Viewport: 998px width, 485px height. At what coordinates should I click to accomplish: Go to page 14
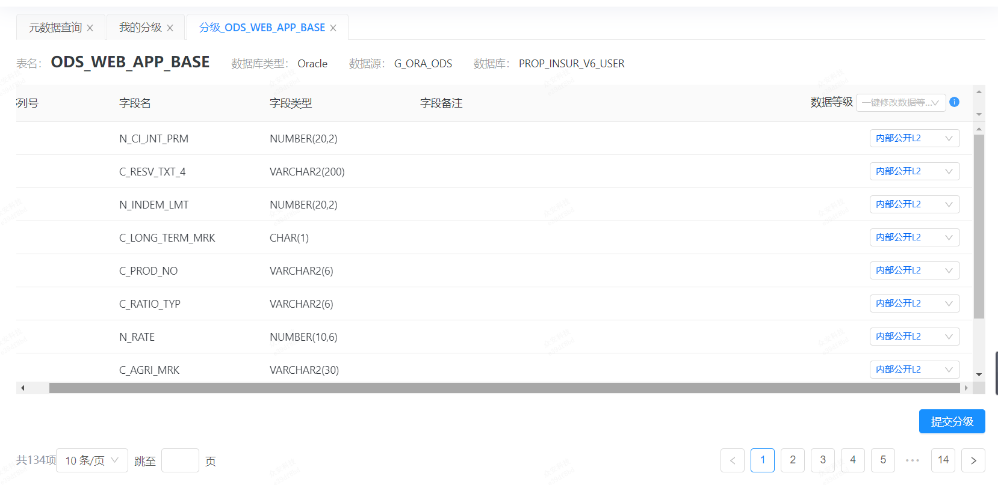click(943, 460)
